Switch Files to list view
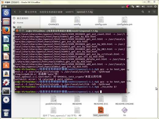The image size is (159, 119). coord(149,12)
